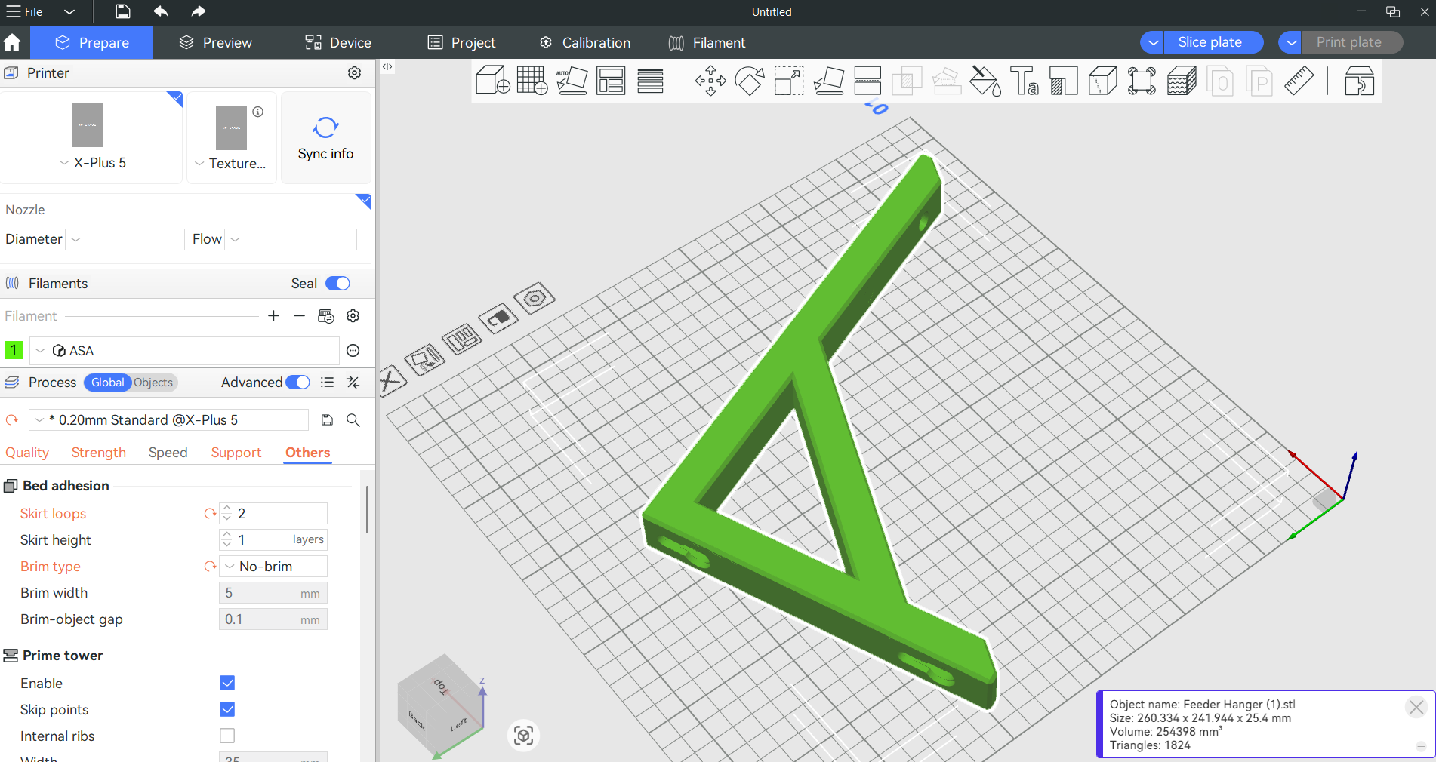The height and width of the screenshot is (762, 1436).
Task: Select the wavy-layered cube fuzzy skin tool
Action: 1182,81
